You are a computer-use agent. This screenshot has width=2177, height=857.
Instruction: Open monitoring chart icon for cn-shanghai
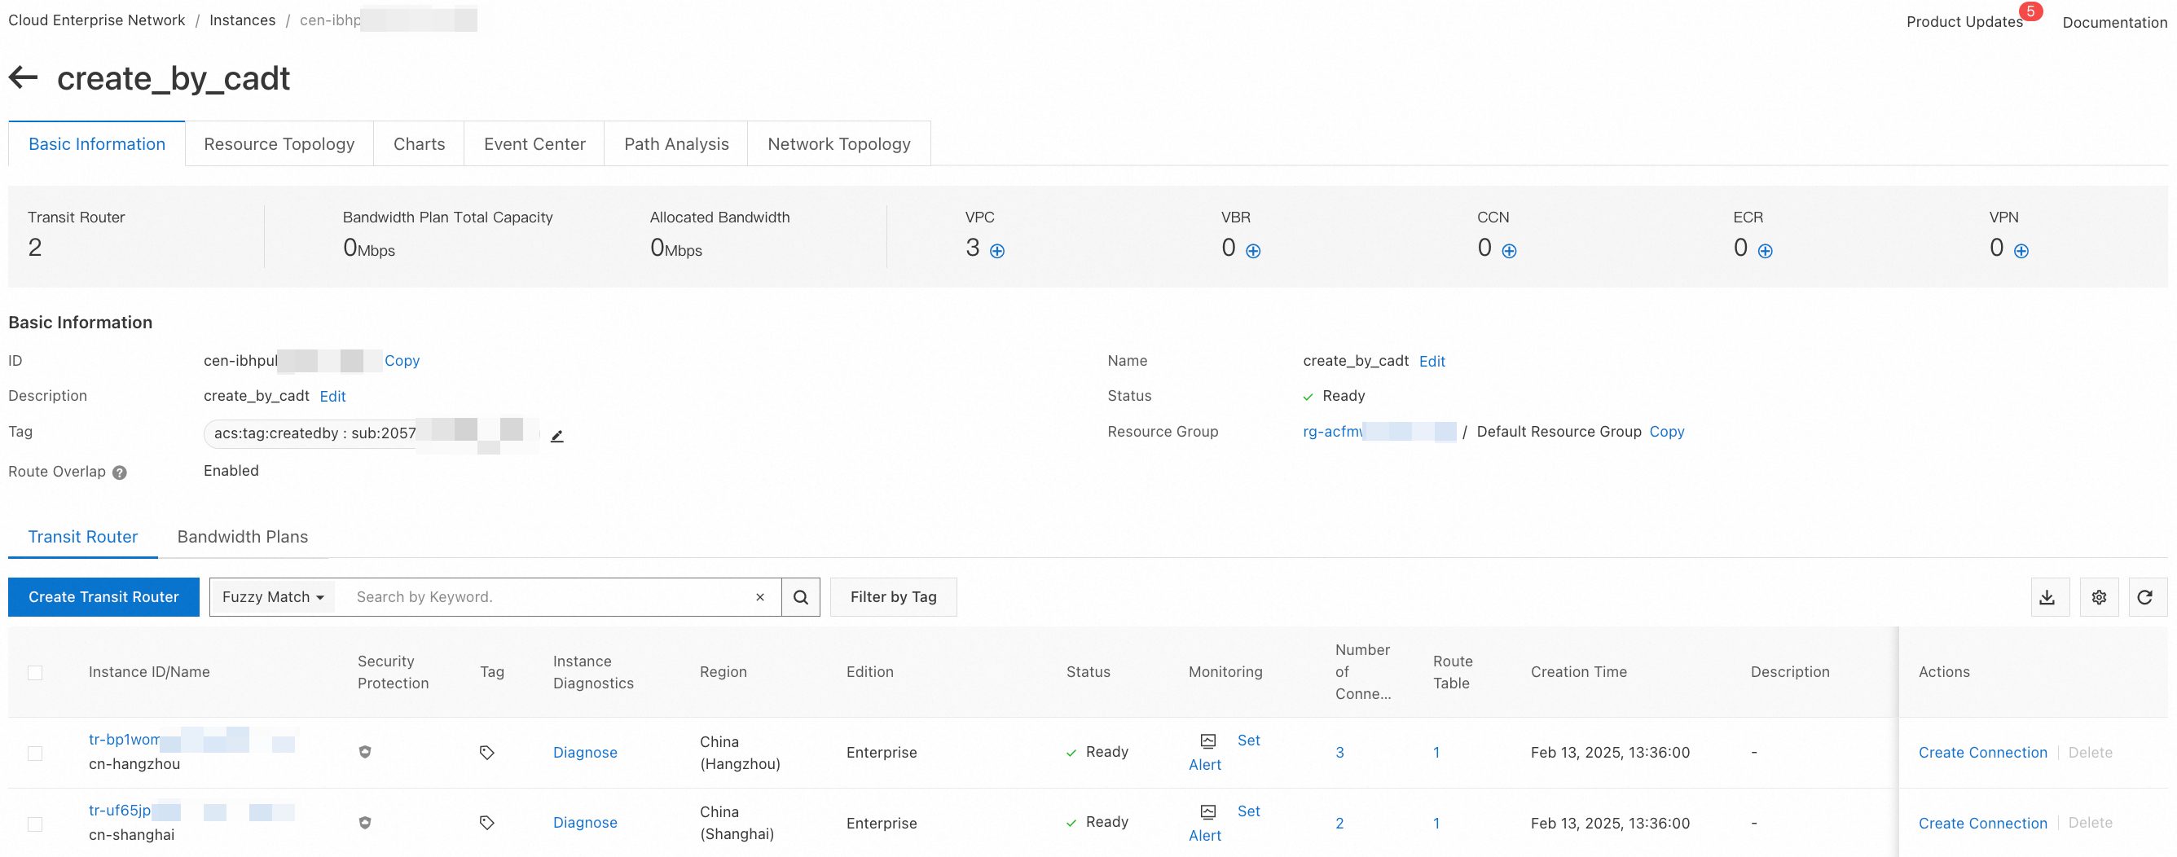pyautogui.click(x=1208, y=811)
